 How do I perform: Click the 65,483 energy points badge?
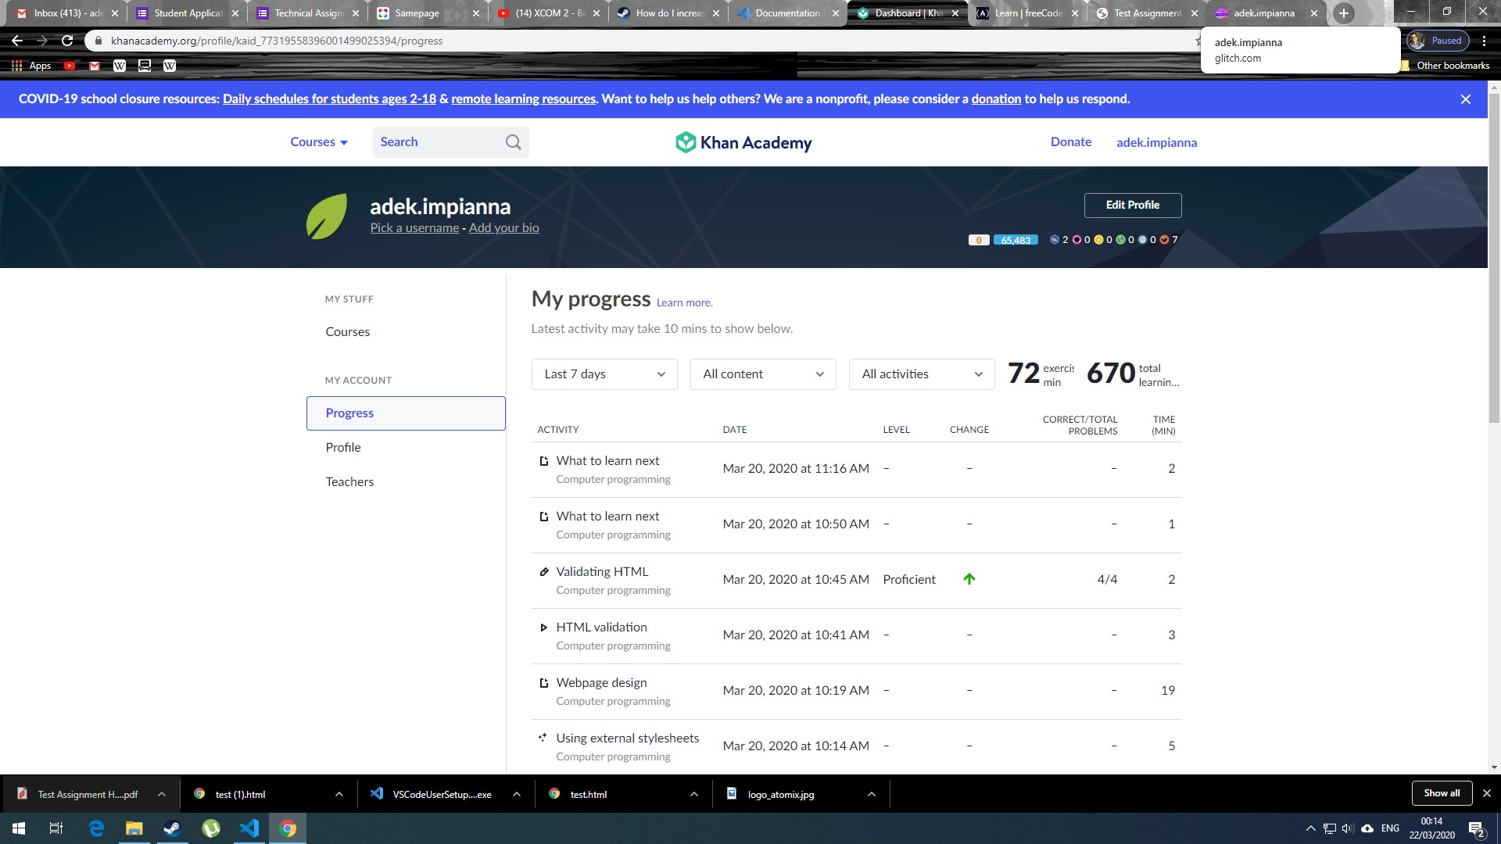pos(1016,240)
